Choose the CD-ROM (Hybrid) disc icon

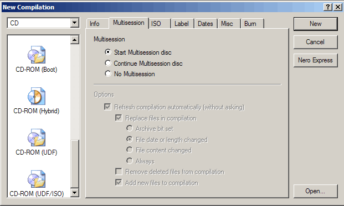click(37, 96)
